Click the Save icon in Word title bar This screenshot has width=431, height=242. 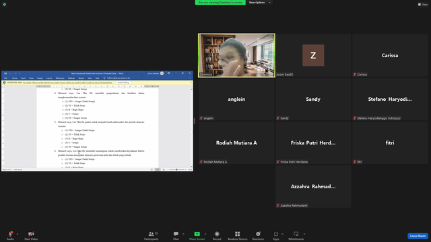[5, 73]
